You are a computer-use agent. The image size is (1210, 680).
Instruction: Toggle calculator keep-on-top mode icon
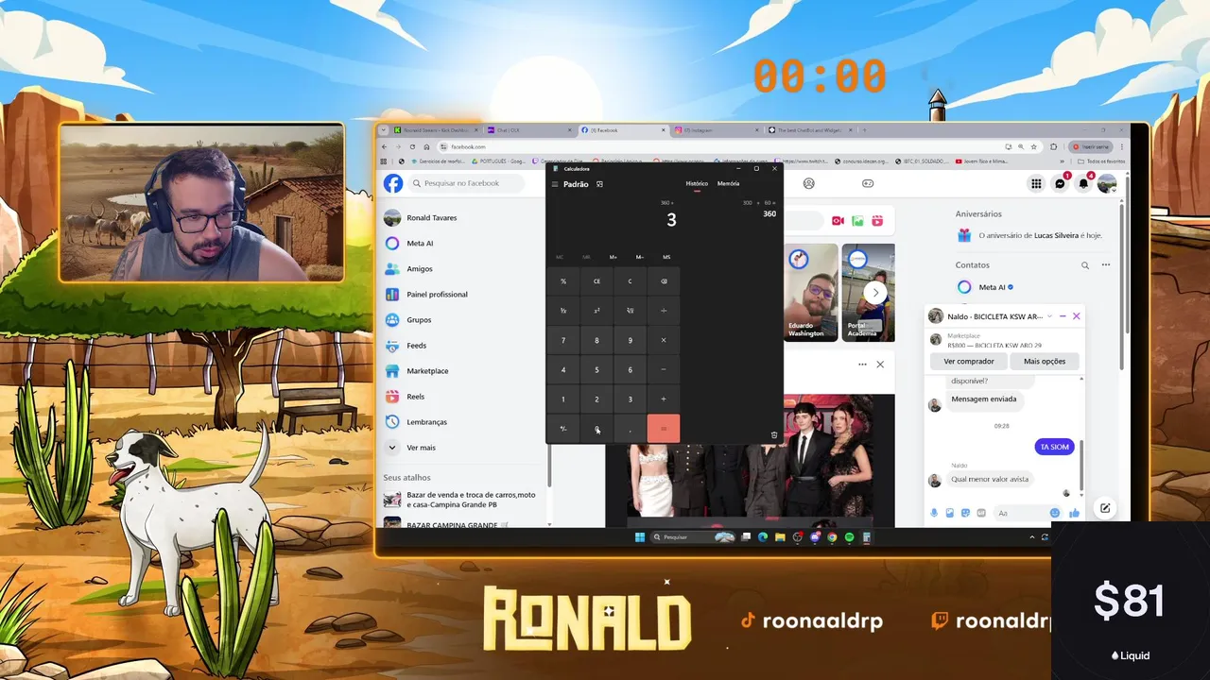[x=599, y=184]
